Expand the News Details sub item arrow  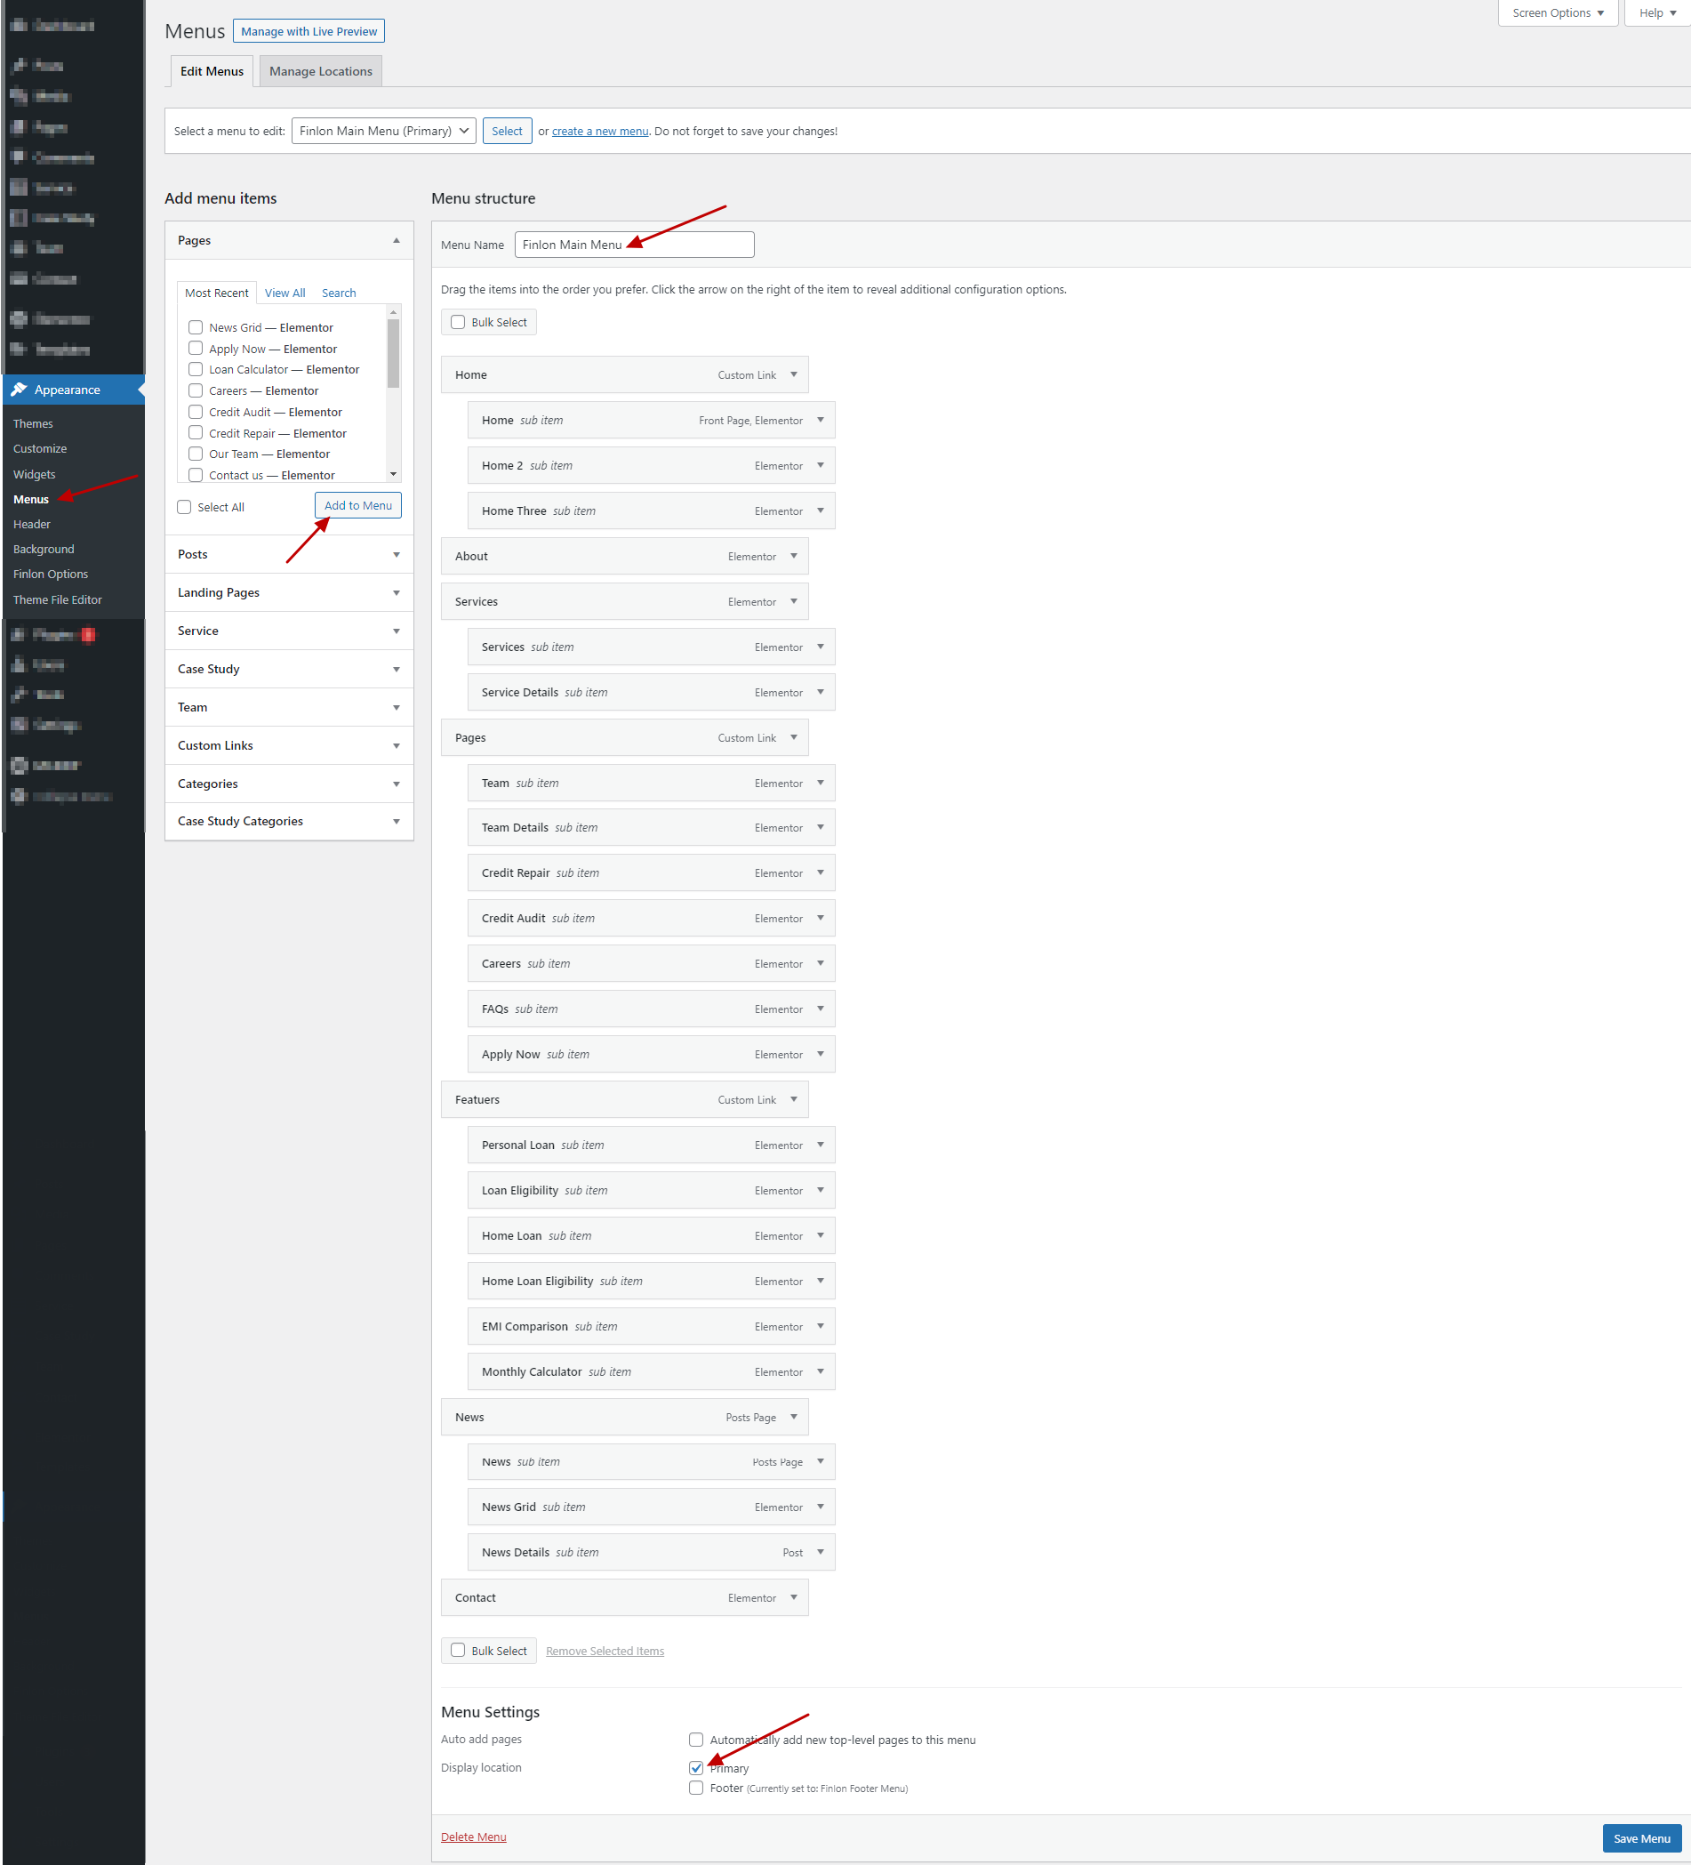(820, 1551)
